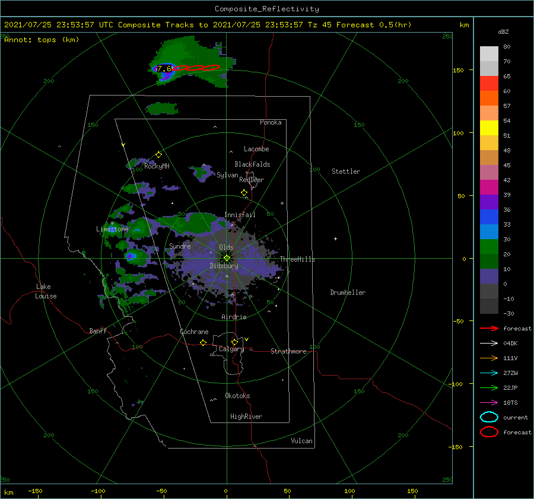
Task: Click the red forecast arrow in legend
Action: point(489,328)
